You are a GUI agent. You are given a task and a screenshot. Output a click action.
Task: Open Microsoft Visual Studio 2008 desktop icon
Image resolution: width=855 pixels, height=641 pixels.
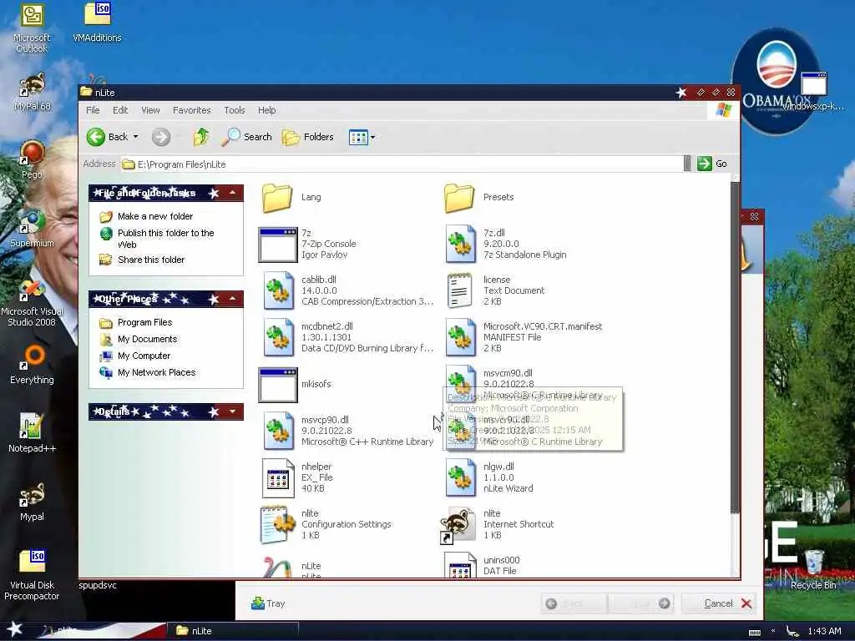click(x=32, y=303)
